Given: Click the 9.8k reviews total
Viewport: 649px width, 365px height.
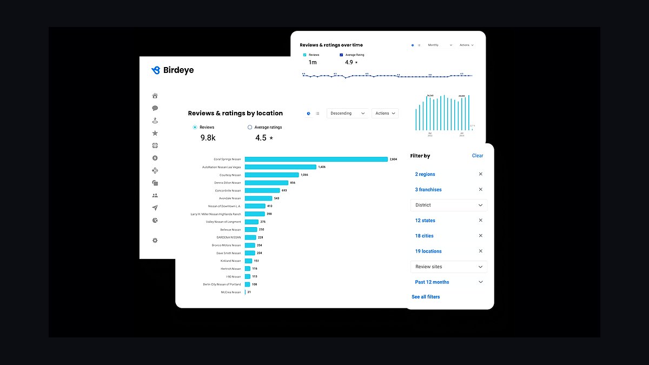Looking at the screenshot, I should pyautogui.click(x=208, y=138).
